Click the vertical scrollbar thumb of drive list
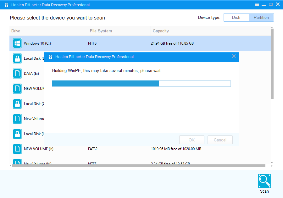The image size is (283, 198). (x=272, y=64)
